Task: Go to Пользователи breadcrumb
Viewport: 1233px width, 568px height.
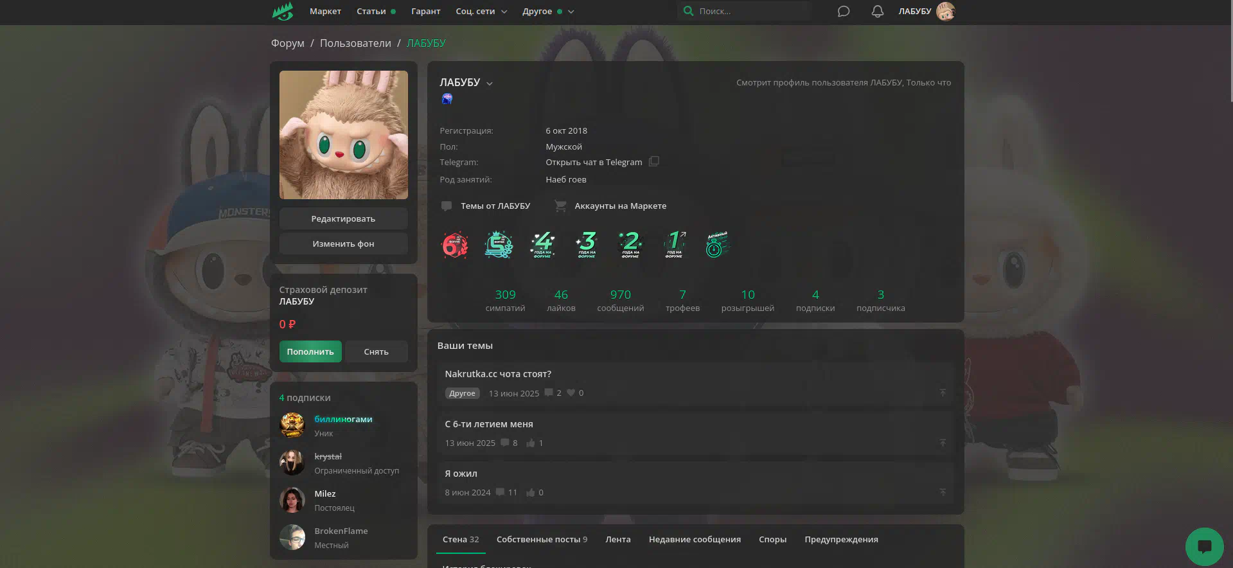Action: (x=355, y=43)
